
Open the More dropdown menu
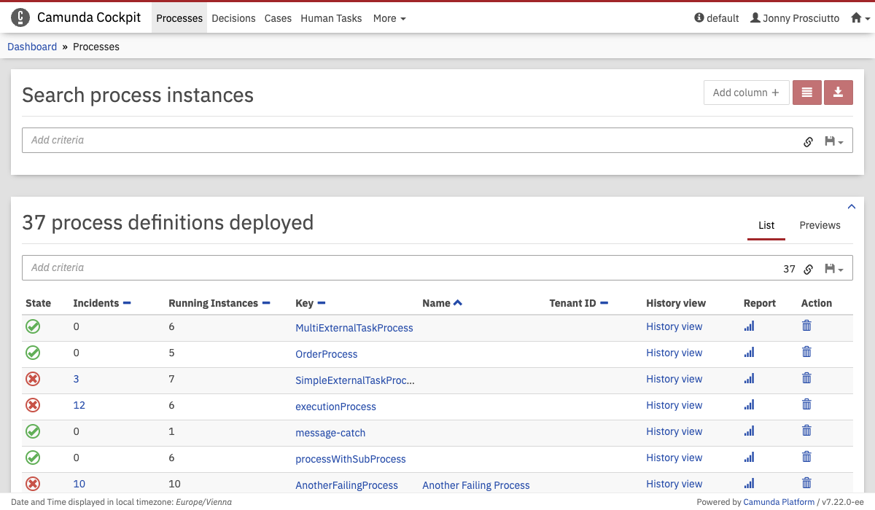389,18
